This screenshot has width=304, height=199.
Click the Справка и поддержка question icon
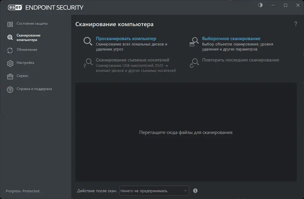(x=10, y=89)
